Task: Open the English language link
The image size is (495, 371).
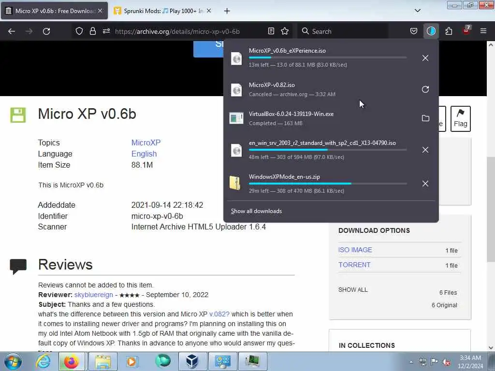Action: point(144,154)
